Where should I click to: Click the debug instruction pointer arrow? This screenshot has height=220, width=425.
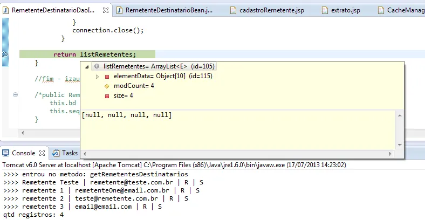click(x=5, y=54)
